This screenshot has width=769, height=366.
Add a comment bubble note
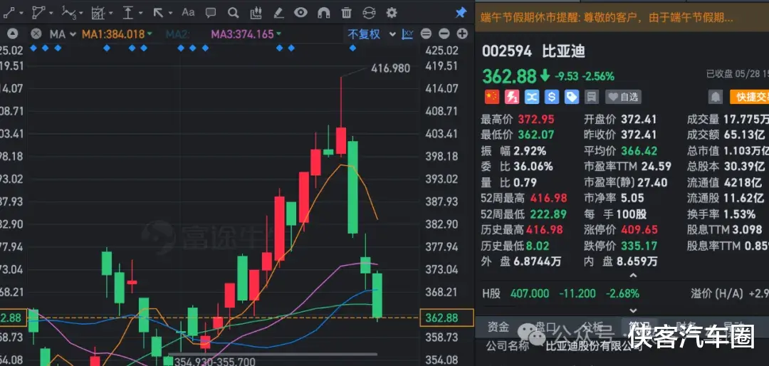point(210,13)
